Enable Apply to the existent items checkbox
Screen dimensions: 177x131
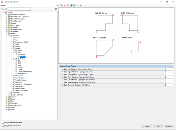pos(3,126)
